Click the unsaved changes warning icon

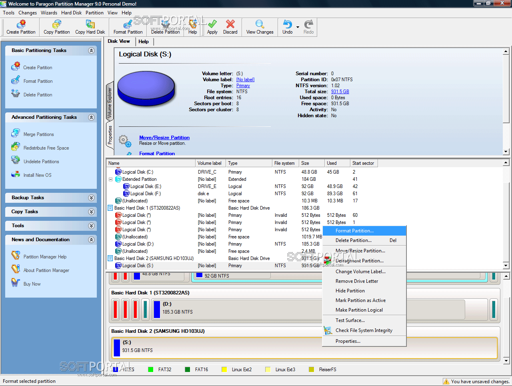click(x=446, y=382)
